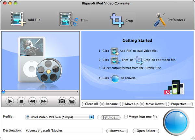Click the Crop icon in step 2
This screenshot has width=195, height=140.
[x=139, y=61]
